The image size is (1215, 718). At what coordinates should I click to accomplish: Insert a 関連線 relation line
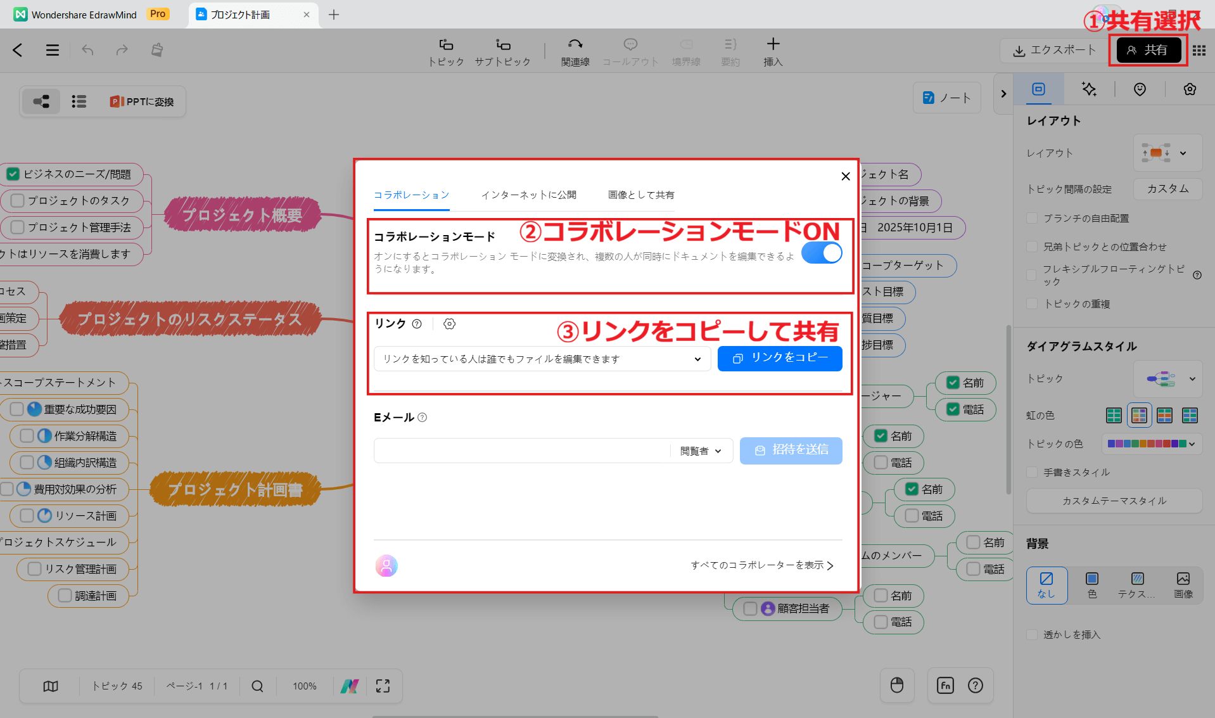point(574,51)
